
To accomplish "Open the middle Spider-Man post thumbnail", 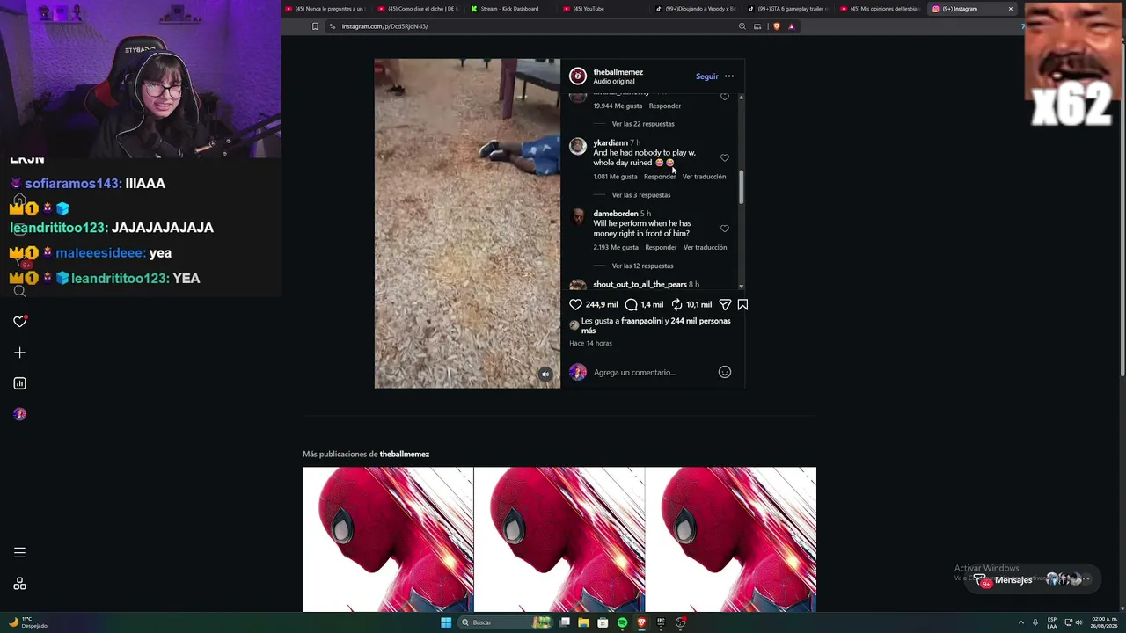I will pyautogui.click(x=559, y=539).
